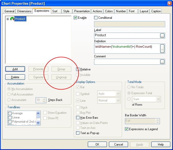The image size is (173, 150).
Task: Check the Conditional checkbox
Action: pos(96,18)
